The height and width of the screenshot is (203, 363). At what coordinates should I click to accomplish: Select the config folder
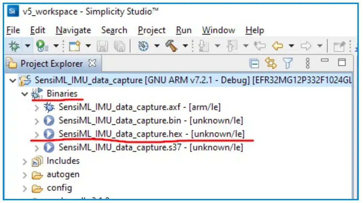[59, 188]
